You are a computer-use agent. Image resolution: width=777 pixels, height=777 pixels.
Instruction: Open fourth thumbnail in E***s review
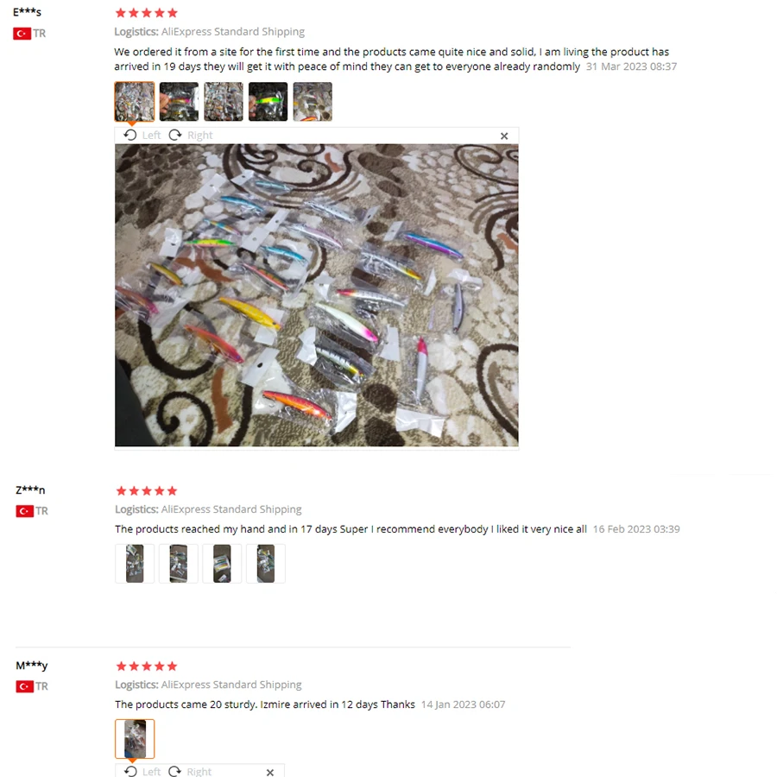[x=268, y=102]
